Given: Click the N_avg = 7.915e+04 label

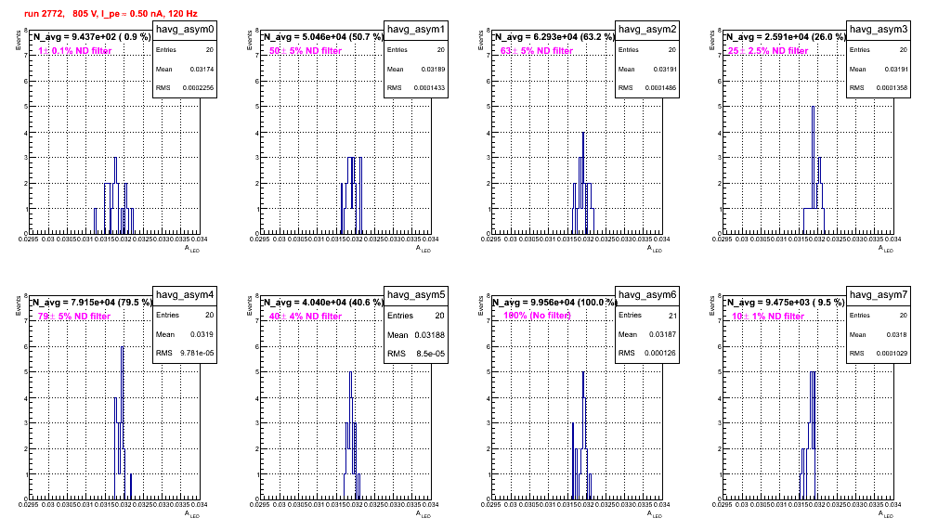Looking at the screenshot, I should pyautogui.click(x=92, y=302).
